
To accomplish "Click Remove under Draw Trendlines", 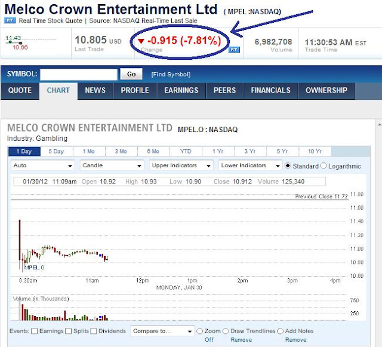I will (241, 340).
